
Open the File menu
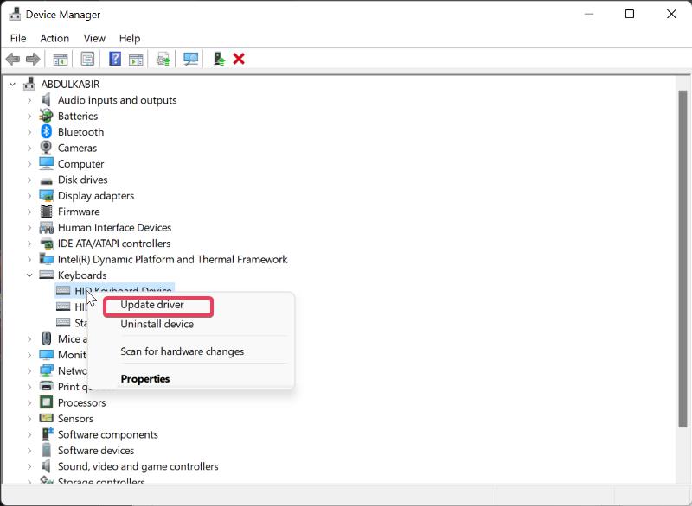(x=18, y=38)
